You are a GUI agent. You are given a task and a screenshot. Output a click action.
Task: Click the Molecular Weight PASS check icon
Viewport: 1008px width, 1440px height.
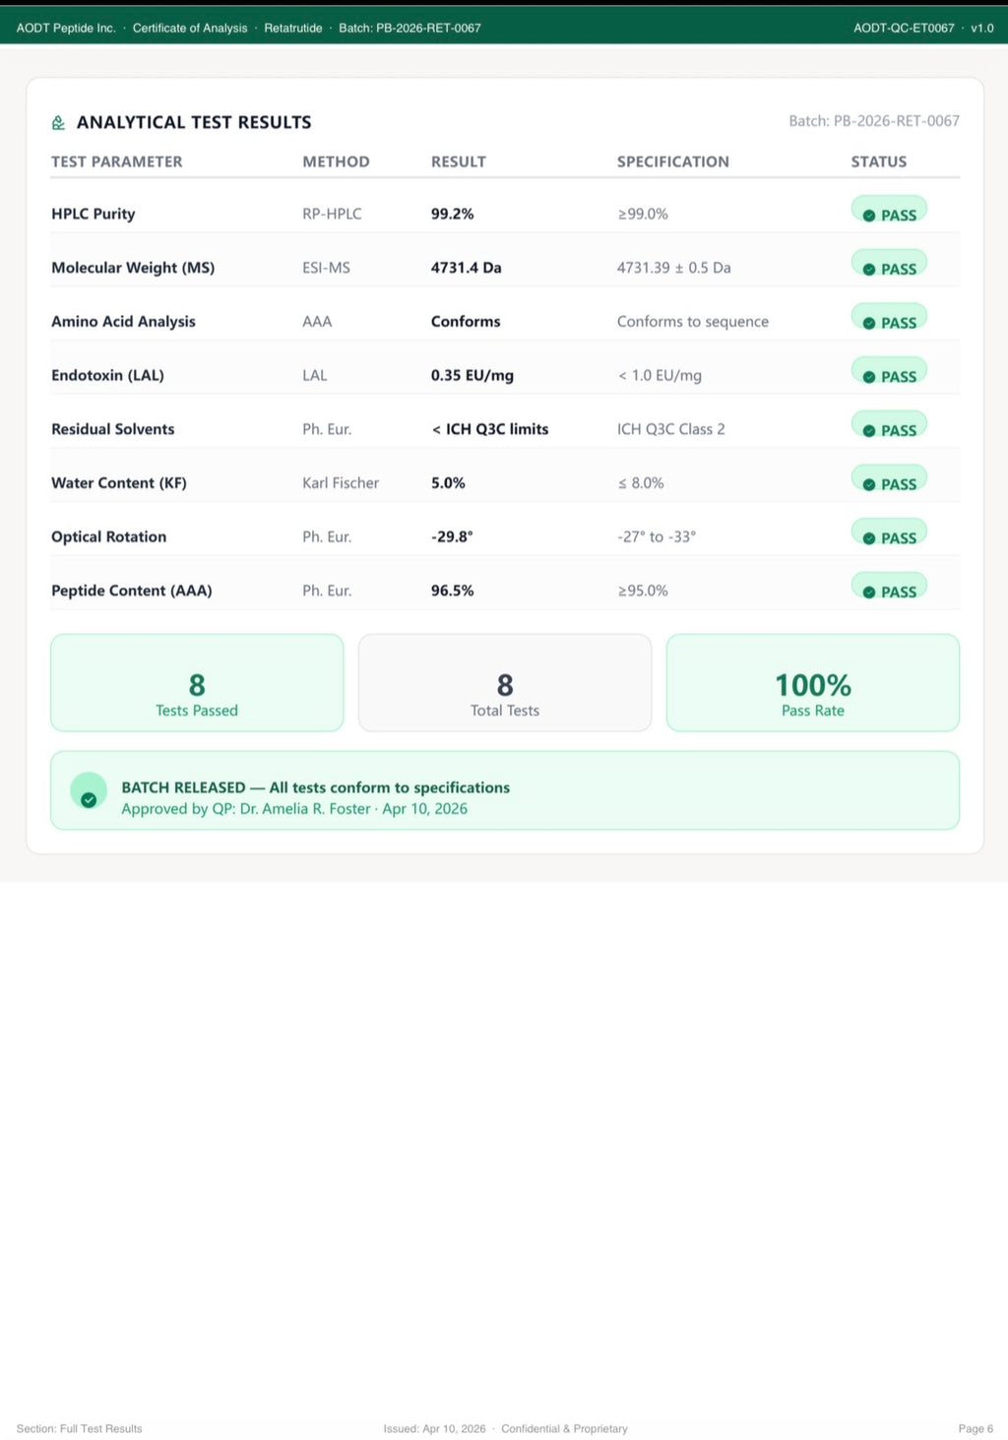coord(869,270)
